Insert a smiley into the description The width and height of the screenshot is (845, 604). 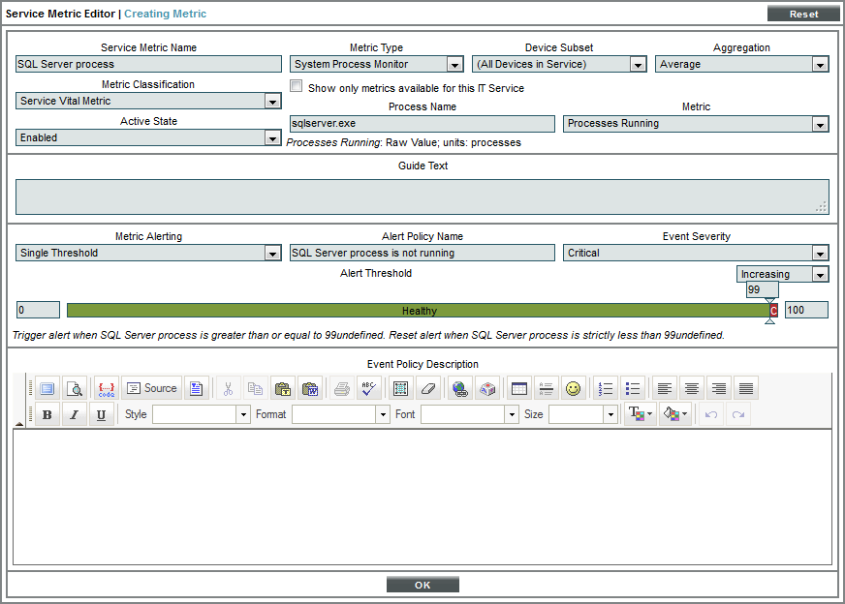573,387
